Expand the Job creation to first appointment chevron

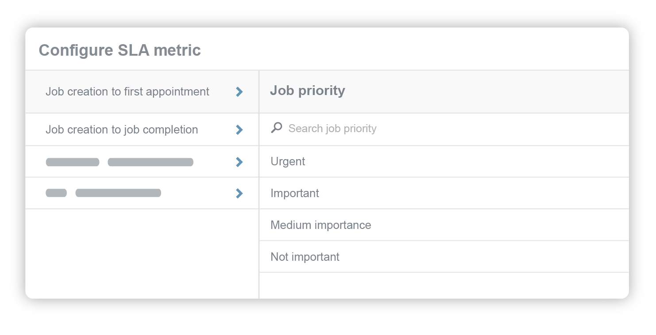tap(239, 92)
